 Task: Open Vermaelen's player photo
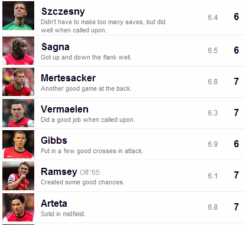(x=18, y=113)
